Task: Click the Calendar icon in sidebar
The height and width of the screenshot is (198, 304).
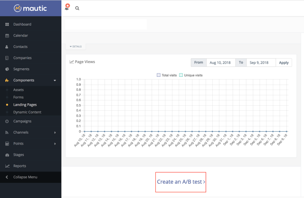Action: pos(7,36)
